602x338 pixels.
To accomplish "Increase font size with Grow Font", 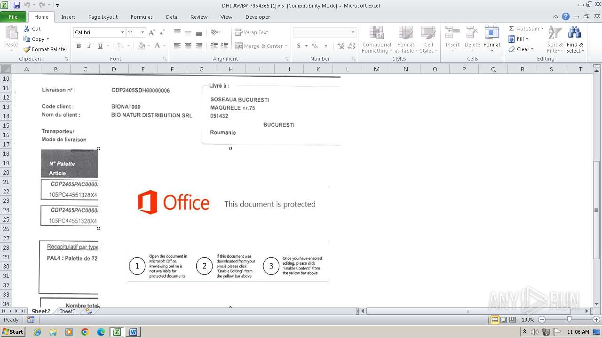I will pos(151,32).
